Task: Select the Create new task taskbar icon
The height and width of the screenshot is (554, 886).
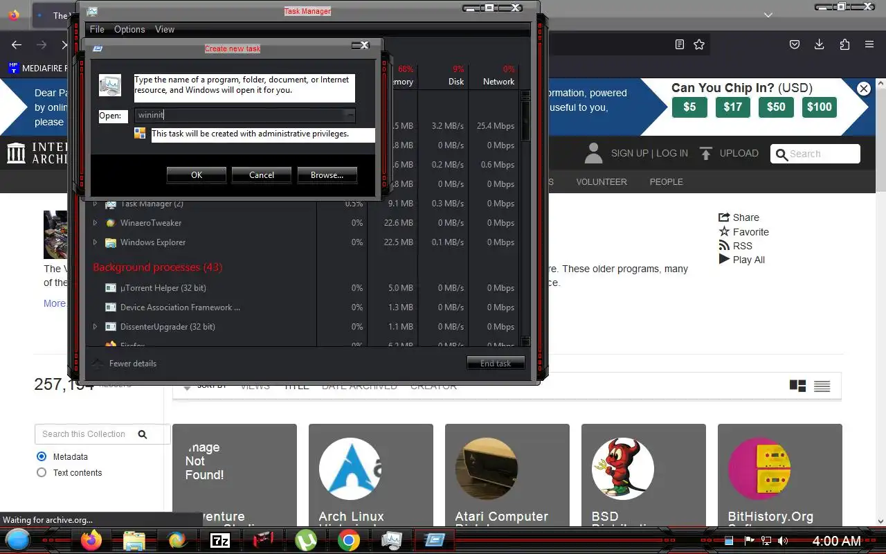Action: (x=435, y=540)
